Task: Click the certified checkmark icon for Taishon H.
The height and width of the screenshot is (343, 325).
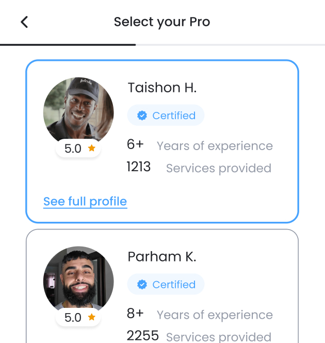Action: pyautogui.click(x=142, y=116)
